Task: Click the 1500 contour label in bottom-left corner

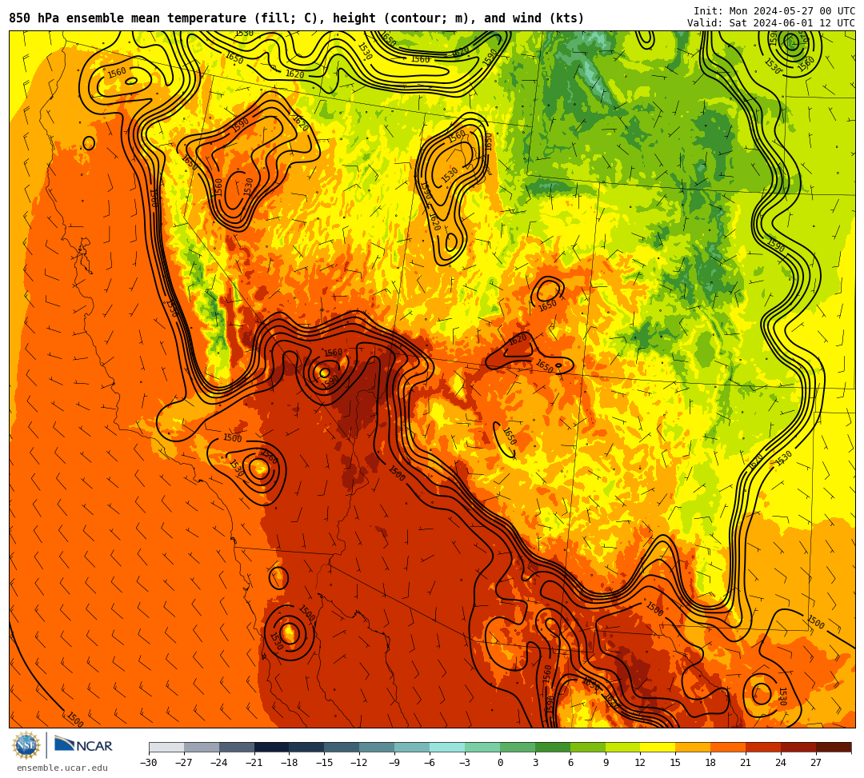Action: 75,719
